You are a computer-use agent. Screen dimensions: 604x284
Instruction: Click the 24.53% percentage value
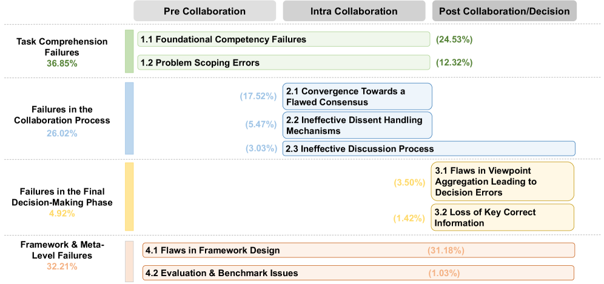point(454,39)
